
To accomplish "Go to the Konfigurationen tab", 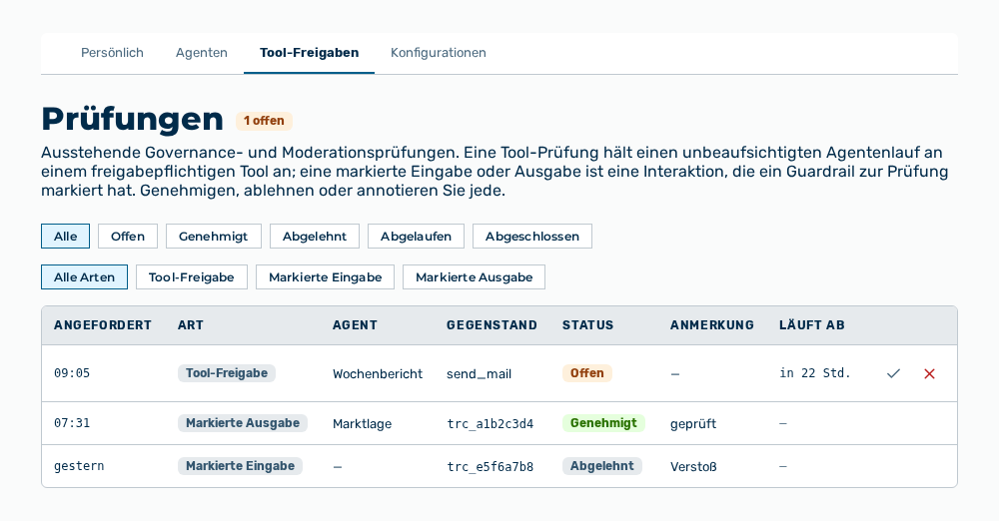I will click(x=439, y=53).
